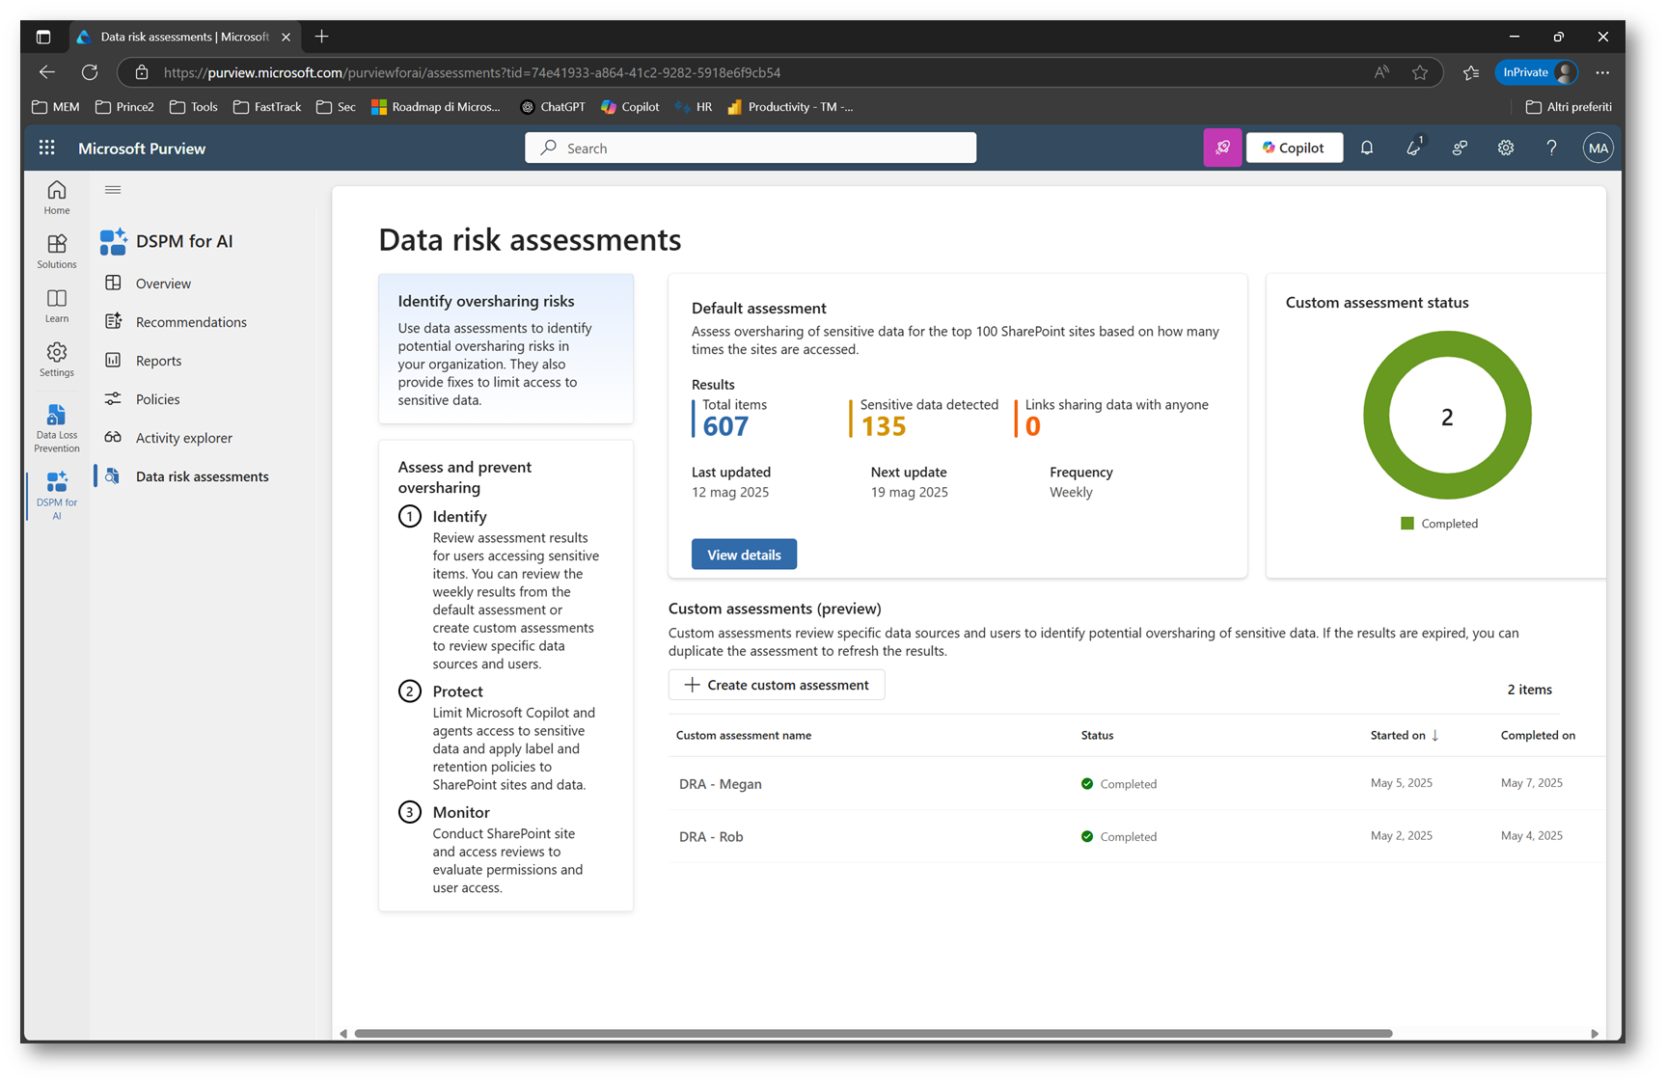1666x1084 pixels.
Task: Open Activity explorer in DSPM menu
Action: point(183,438)
